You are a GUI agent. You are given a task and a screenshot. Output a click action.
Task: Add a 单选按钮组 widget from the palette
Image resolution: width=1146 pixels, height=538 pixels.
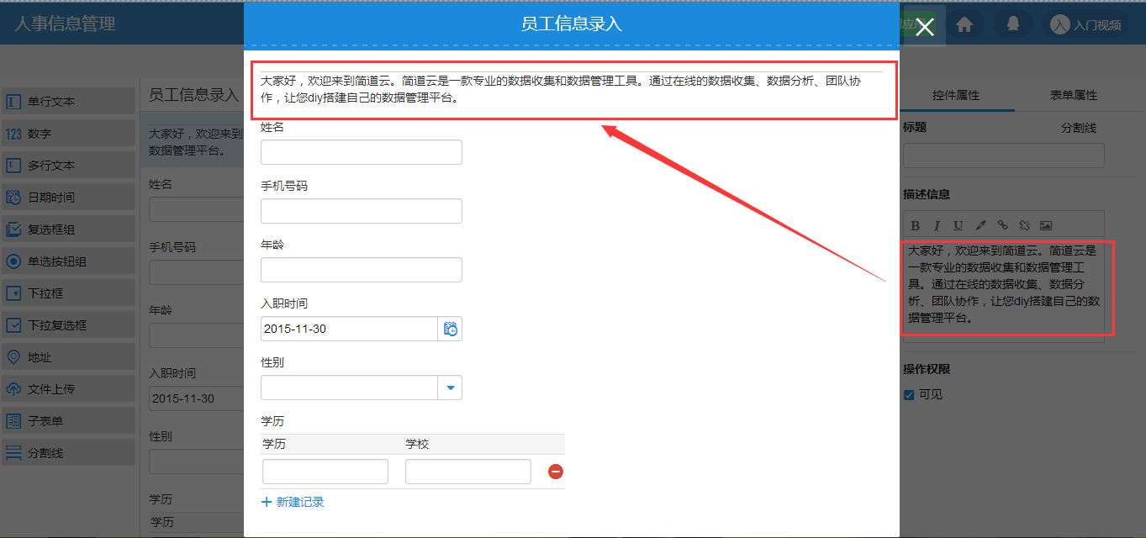click(x=68, y=261)
